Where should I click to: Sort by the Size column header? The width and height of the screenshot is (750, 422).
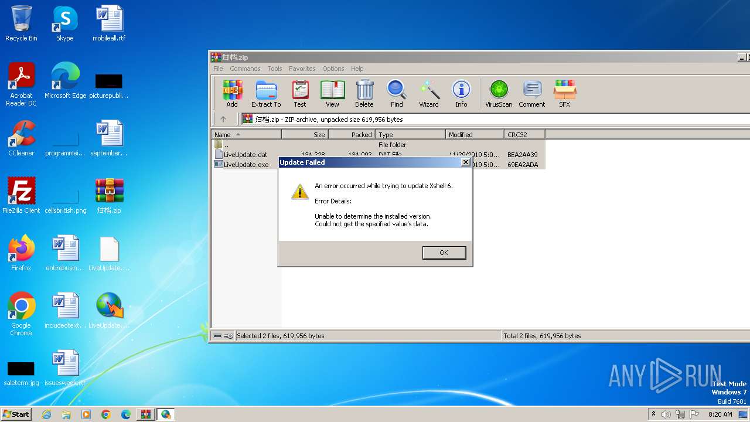(305, 135)
